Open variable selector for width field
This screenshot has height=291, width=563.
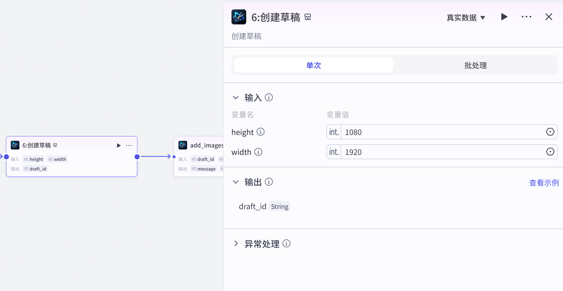(550, 152)
